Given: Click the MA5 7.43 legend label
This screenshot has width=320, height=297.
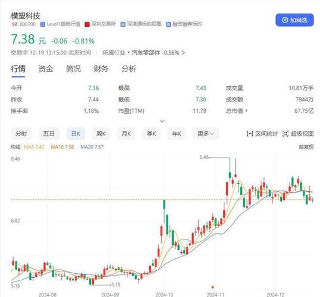Looking at the screenshot, I should 34,147.
